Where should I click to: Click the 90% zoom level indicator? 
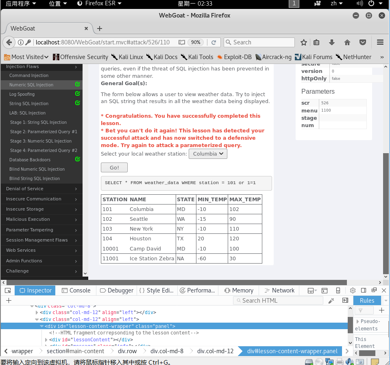196,42
